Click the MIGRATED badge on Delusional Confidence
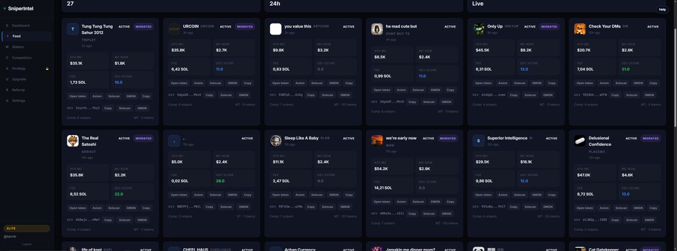The image size is (677, 251). point(651,138)
